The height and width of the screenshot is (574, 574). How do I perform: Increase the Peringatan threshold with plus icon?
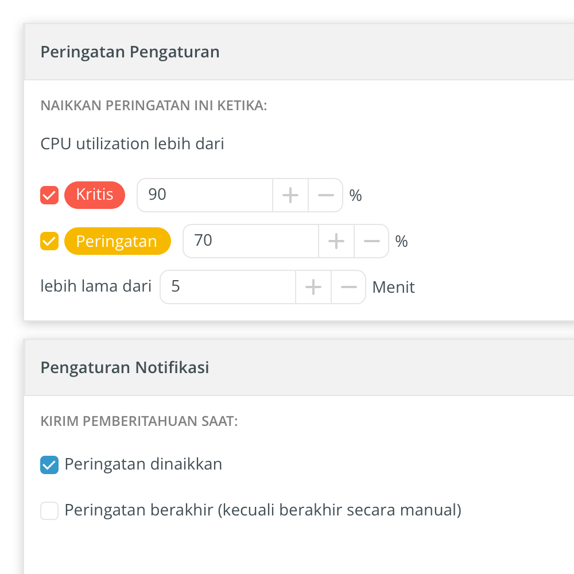click(336, 241)
